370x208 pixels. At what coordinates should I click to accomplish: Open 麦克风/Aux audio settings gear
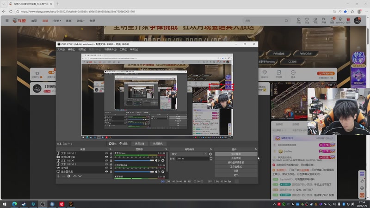point(162,160)
